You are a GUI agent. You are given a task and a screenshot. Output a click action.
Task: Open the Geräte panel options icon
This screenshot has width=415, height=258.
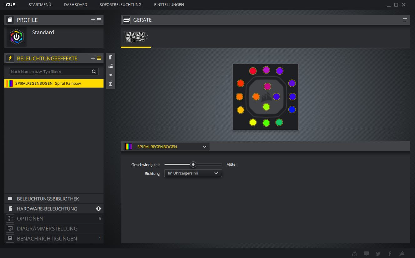coord(405,20)
